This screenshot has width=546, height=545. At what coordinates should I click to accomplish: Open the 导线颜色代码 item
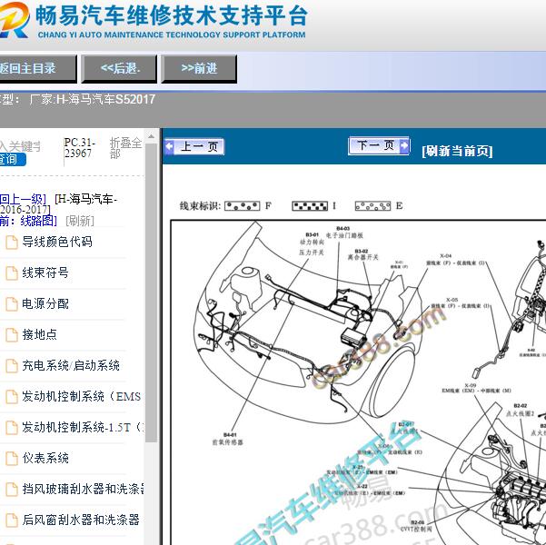coord(57,242)
